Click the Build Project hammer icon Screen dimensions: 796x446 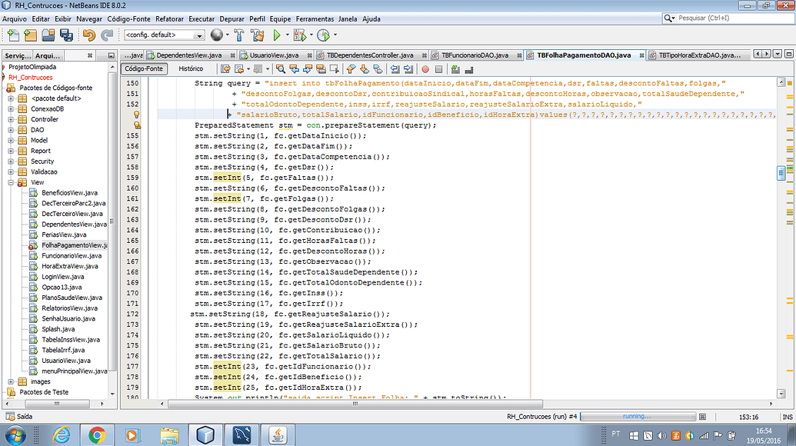pyautogui.click(x=240, y=35)
